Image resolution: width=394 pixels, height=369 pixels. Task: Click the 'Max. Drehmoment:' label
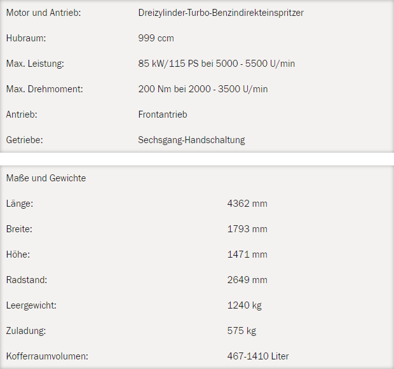click(x=44, y=89)
